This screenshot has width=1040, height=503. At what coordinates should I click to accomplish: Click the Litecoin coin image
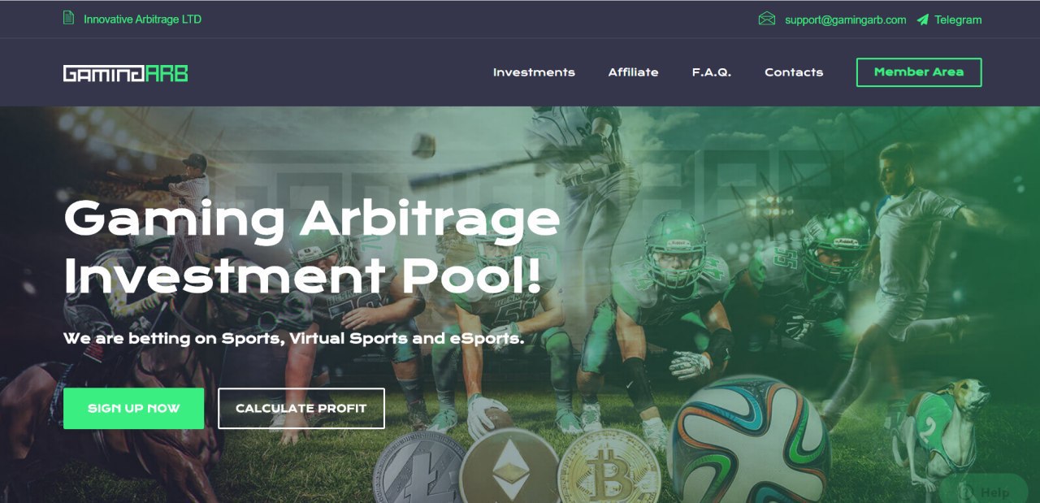pos(418,471)
